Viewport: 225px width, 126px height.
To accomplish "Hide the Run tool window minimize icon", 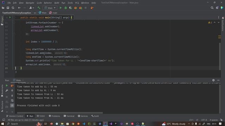I will 218,80.
